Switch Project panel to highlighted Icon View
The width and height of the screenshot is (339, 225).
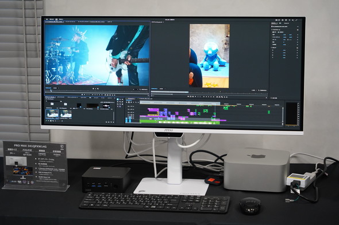coord(51,121)
